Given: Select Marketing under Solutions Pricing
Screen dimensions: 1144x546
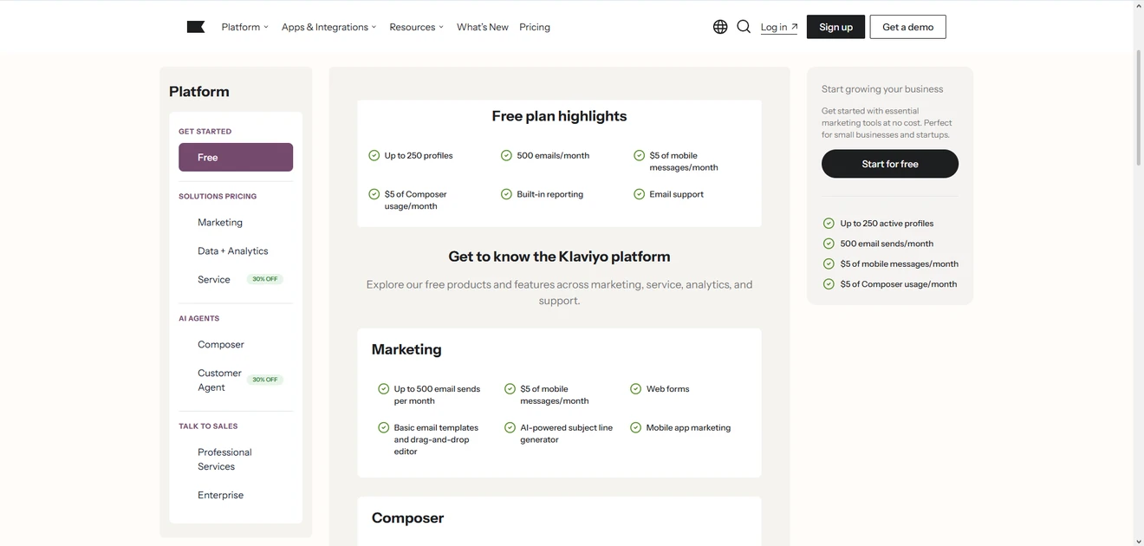Looking at the screenshot, I should tap(220, 223).
